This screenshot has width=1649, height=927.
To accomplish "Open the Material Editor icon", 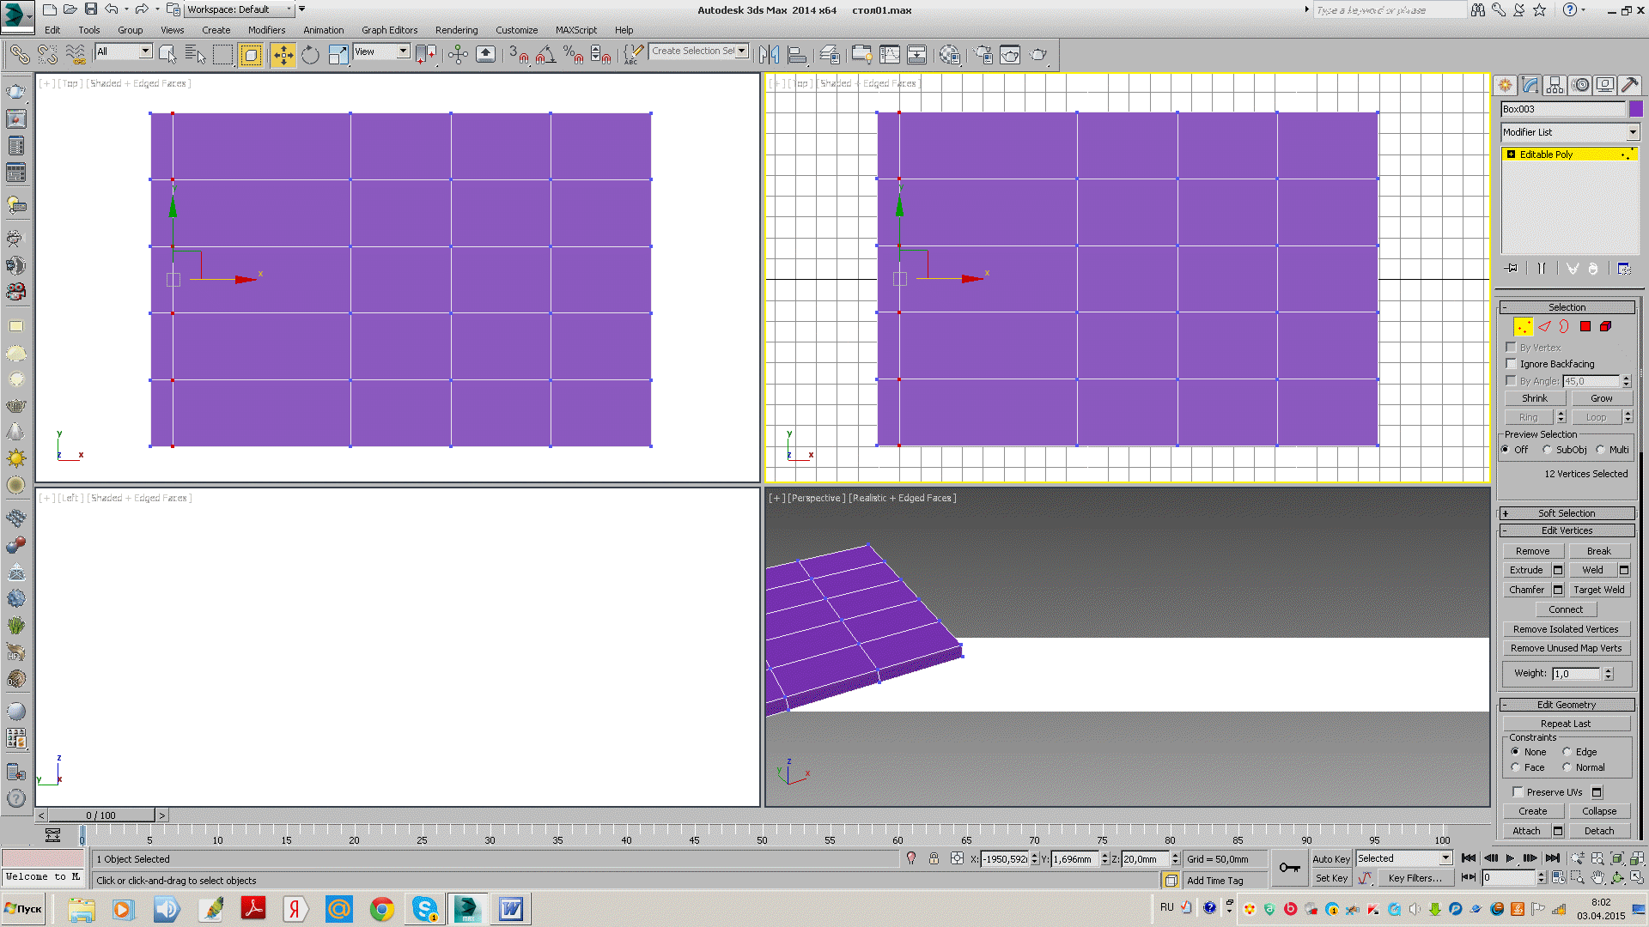I will tap(949, 55).
